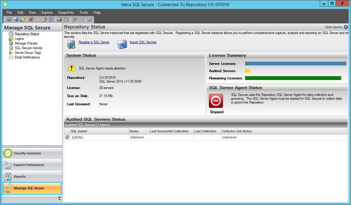Sort by the SQL Server column header
The image size is (351, 205).
click(x=99, y=131)
